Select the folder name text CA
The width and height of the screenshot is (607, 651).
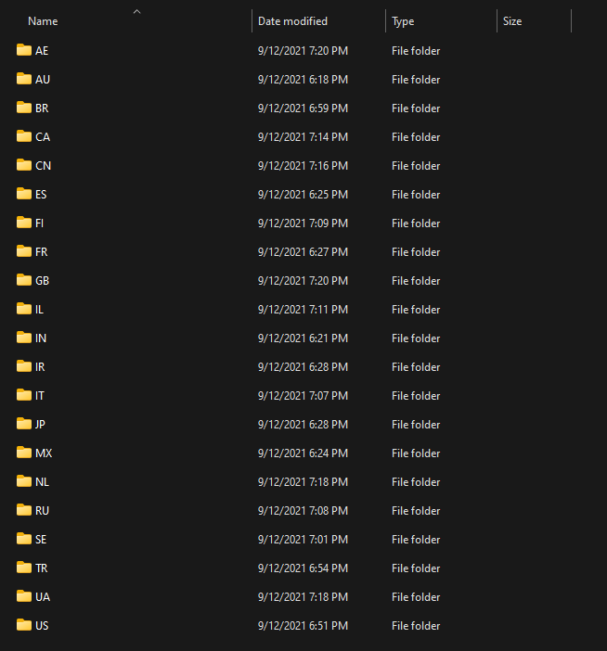pyautogui.click(x=43, y=136)
